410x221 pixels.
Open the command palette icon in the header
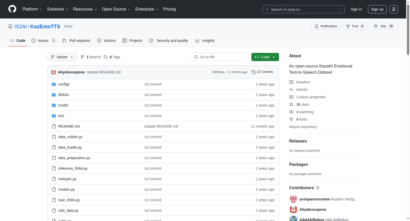pyautogui.click(x=394, y=9)
